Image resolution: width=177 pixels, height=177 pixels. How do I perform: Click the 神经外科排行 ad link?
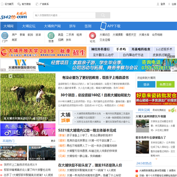click(x=100, y=49)
